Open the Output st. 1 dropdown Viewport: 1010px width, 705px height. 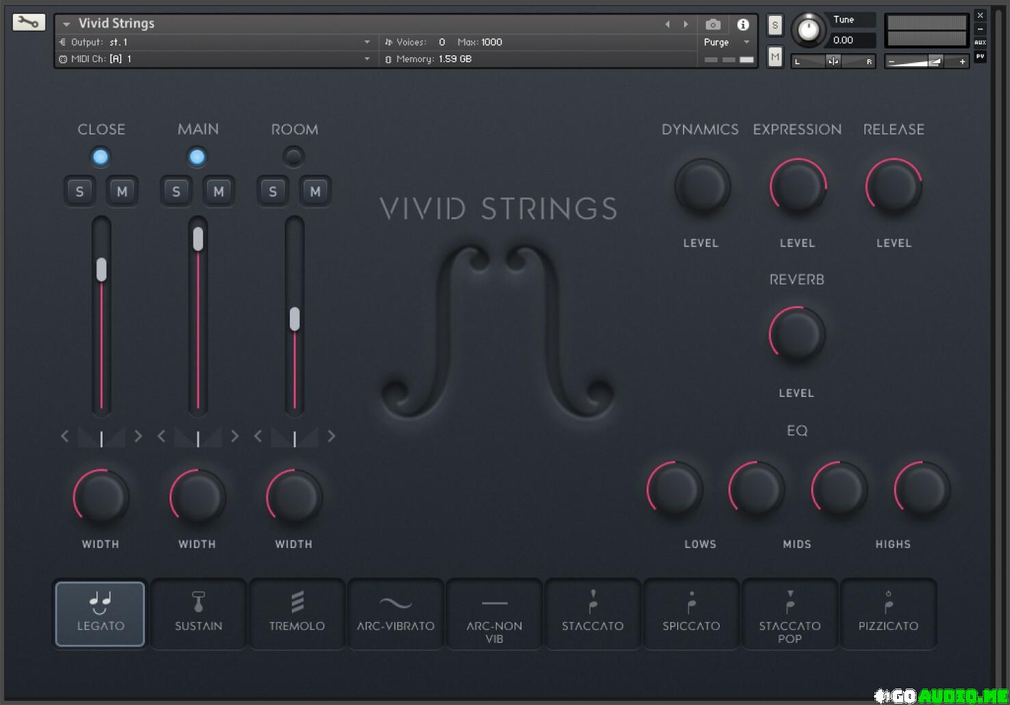click(x=367, y=42)
